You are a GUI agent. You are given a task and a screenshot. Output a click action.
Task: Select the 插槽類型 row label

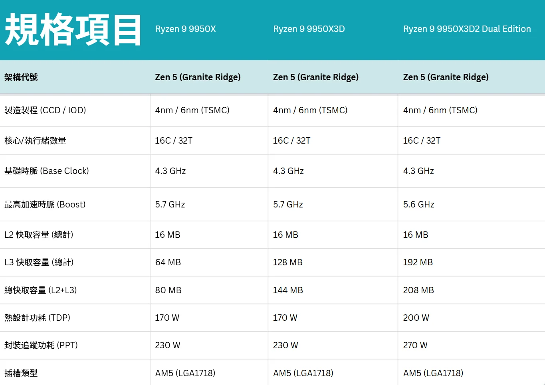coord(21,373)
